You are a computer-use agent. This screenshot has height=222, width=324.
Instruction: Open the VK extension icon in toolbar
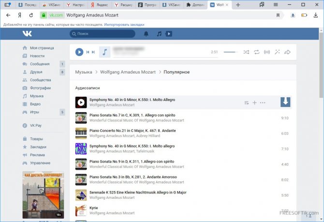[293, 15]
